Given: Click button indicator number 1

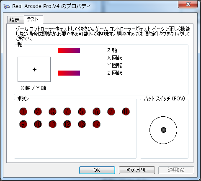Looking at the screenshot, I should pyautogui.click(x=23, y=112).
